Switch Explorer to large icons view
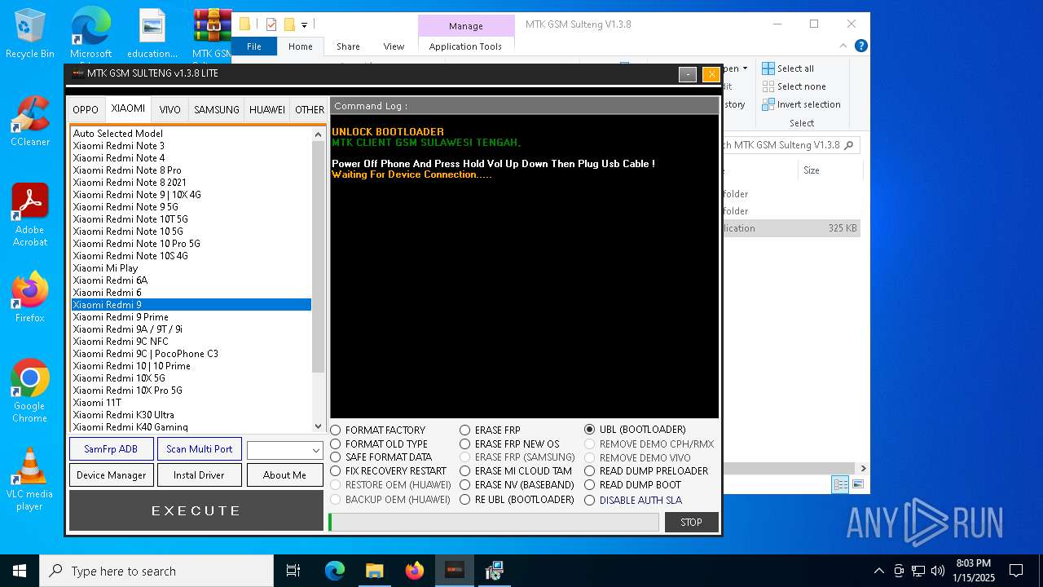The height and width of the screenshot is (587, 1043). (x=857, y=484)
